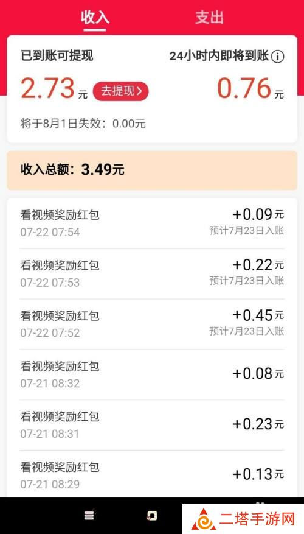Open the 07-22 07:53 reward entry
This screenshot has width=304, height=534.
[152, 274]
